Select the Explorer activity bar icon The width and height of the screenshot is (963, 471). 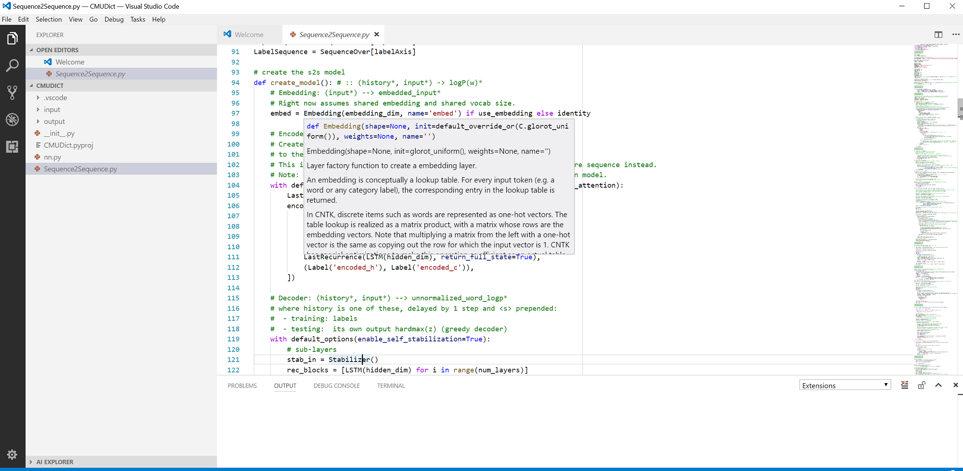(12, 37)
